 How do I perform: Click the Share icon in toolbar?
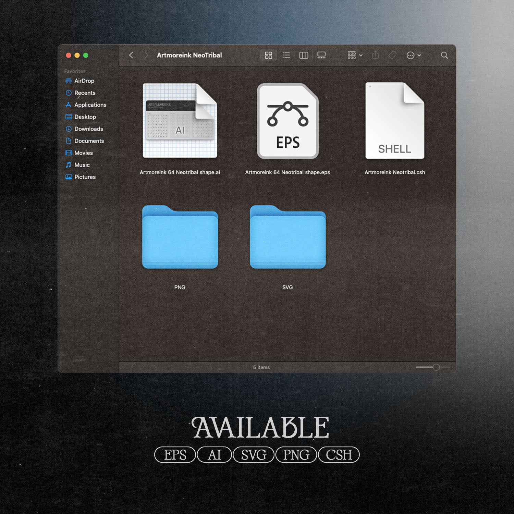click(x=376, y=55)
